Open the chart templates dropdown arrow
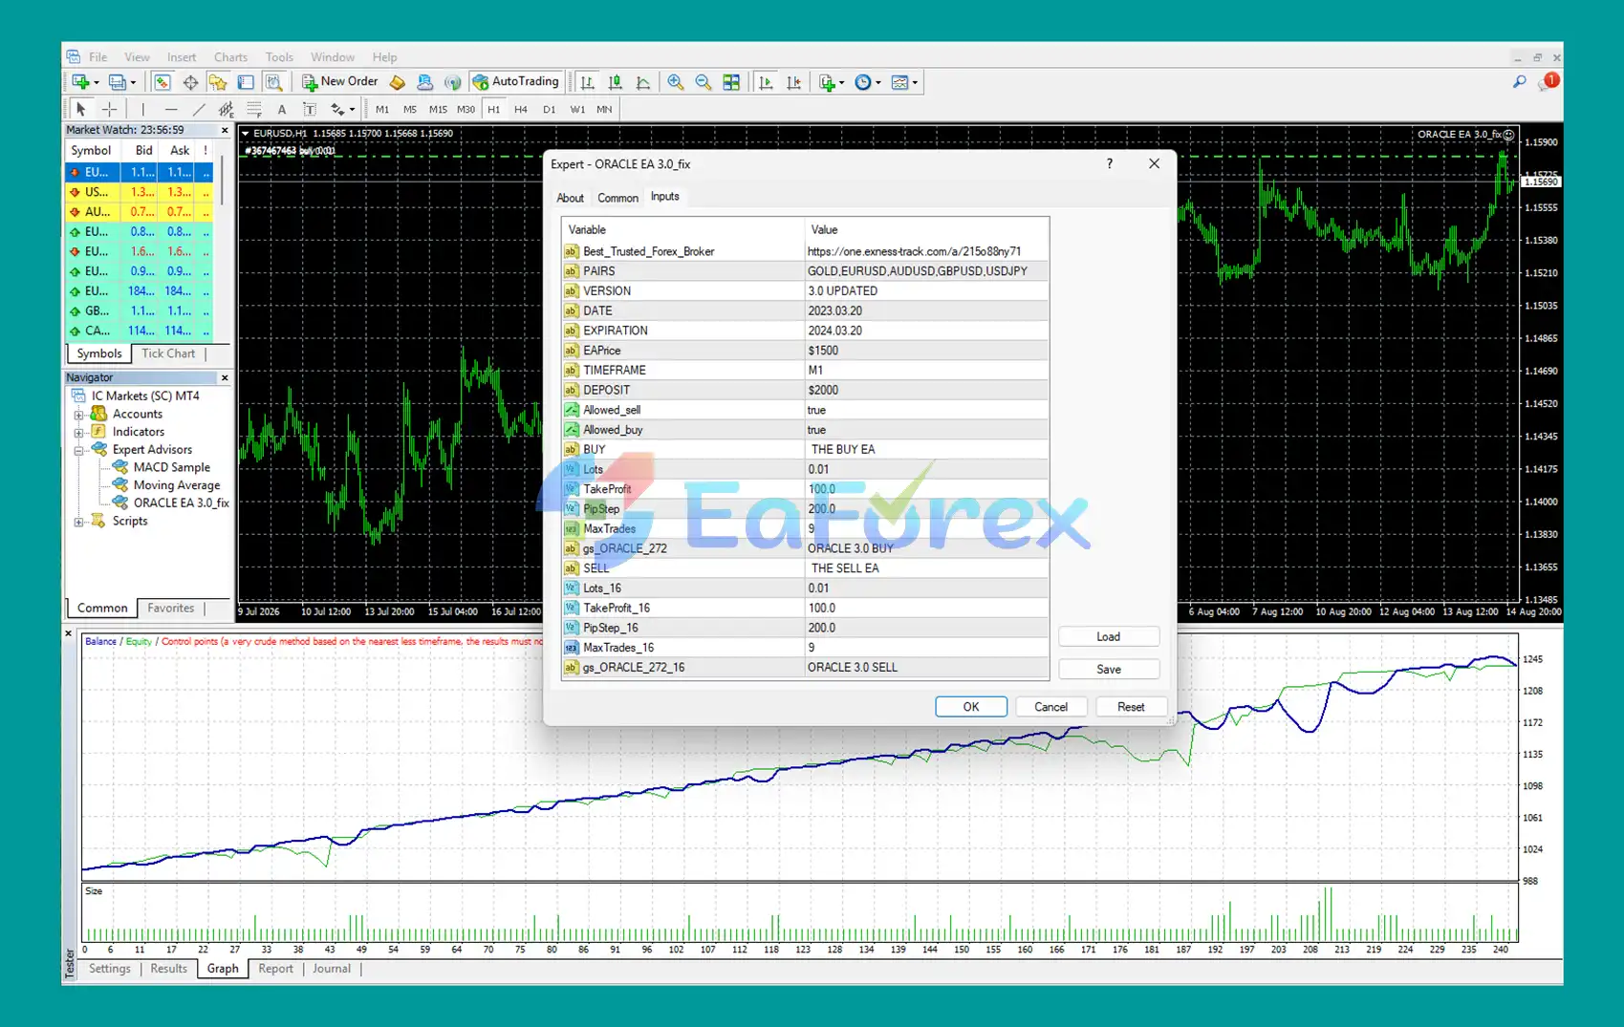1624x1027 pixels. tap(915, 83)
